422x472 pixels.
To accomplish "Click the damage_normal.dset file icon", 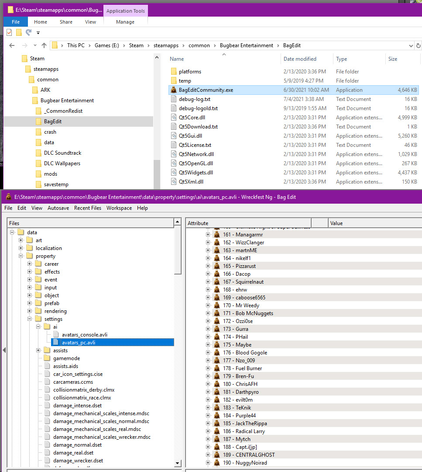I will (x=47, y=444).
